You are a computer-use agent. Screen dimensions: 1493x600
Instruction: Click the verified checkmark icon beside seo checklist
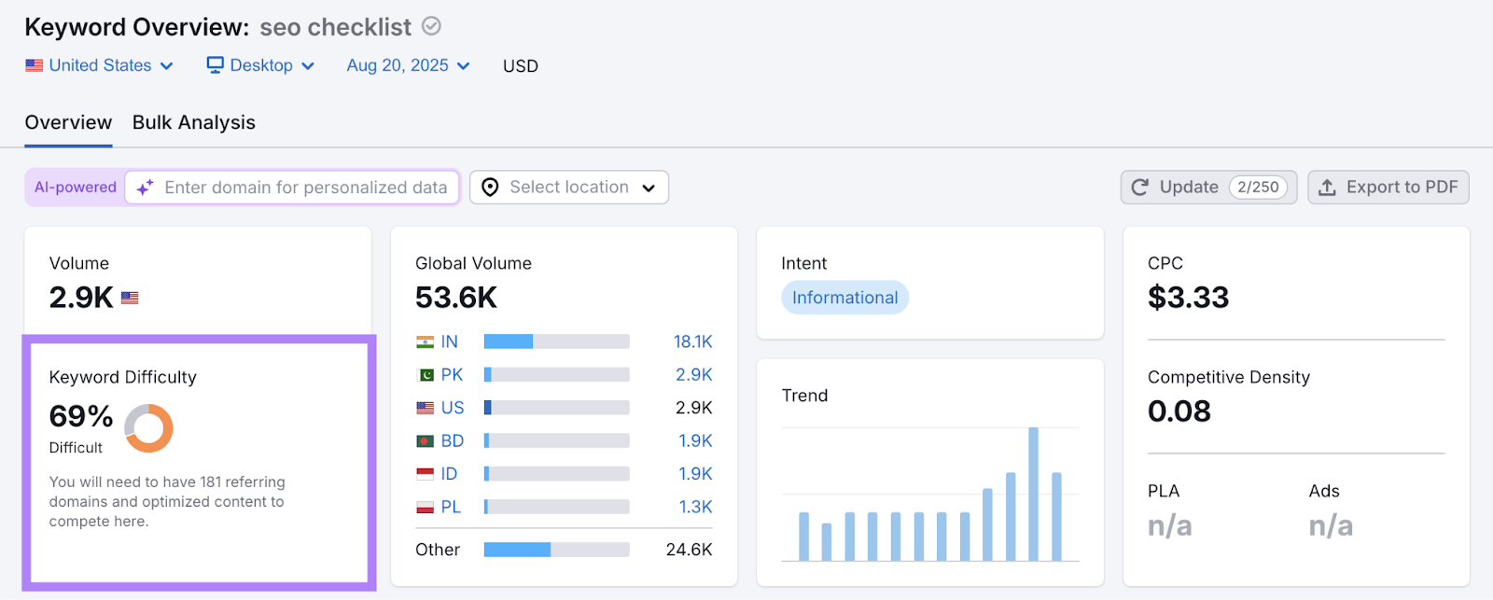pos(431,26)
